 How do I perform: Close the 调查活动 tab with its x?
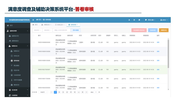(51, 25)
